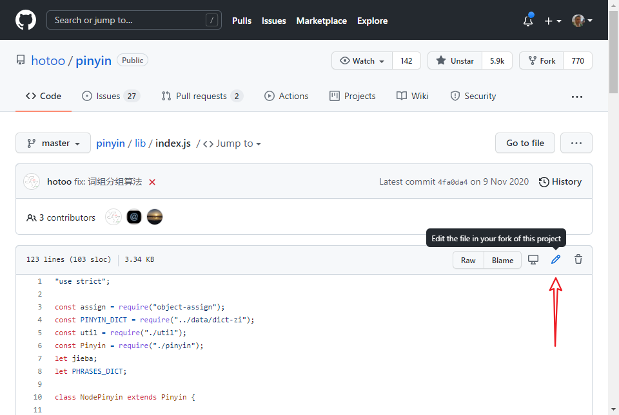This screenshot has height=415, width=619.
Task: Click the "use strict" code line
Action: pyautogui.click(x=82, y=281)
